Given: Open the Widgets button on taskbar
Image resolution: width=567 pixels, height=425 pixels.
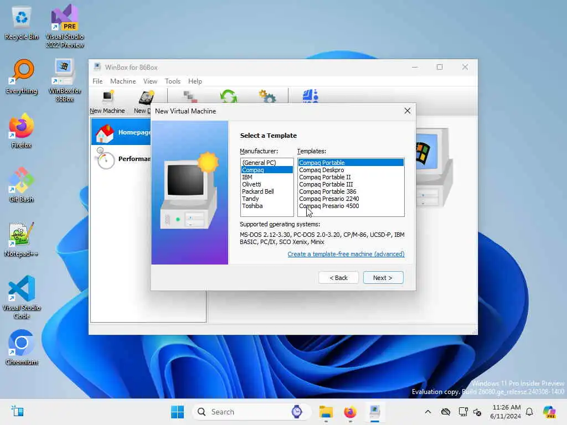Looking at the screenshot, I should pos(17,411).
